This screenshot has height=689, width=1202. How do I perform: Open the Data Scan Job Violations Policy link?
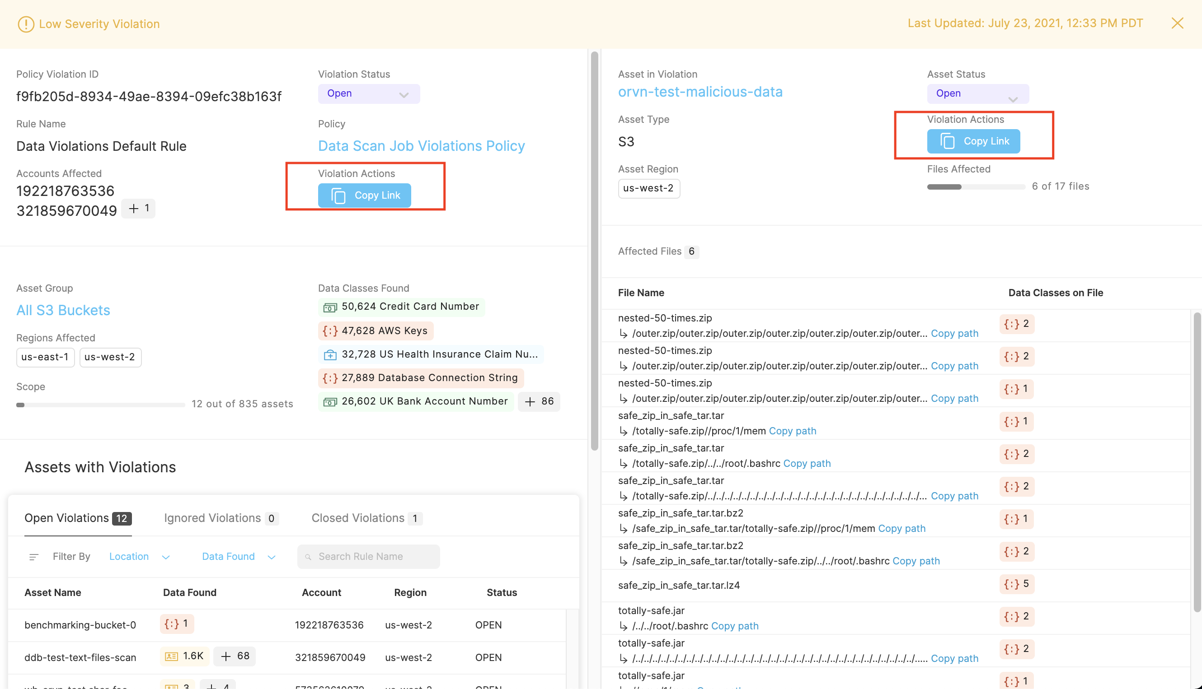pyautogui.click(x=421, y=146)
